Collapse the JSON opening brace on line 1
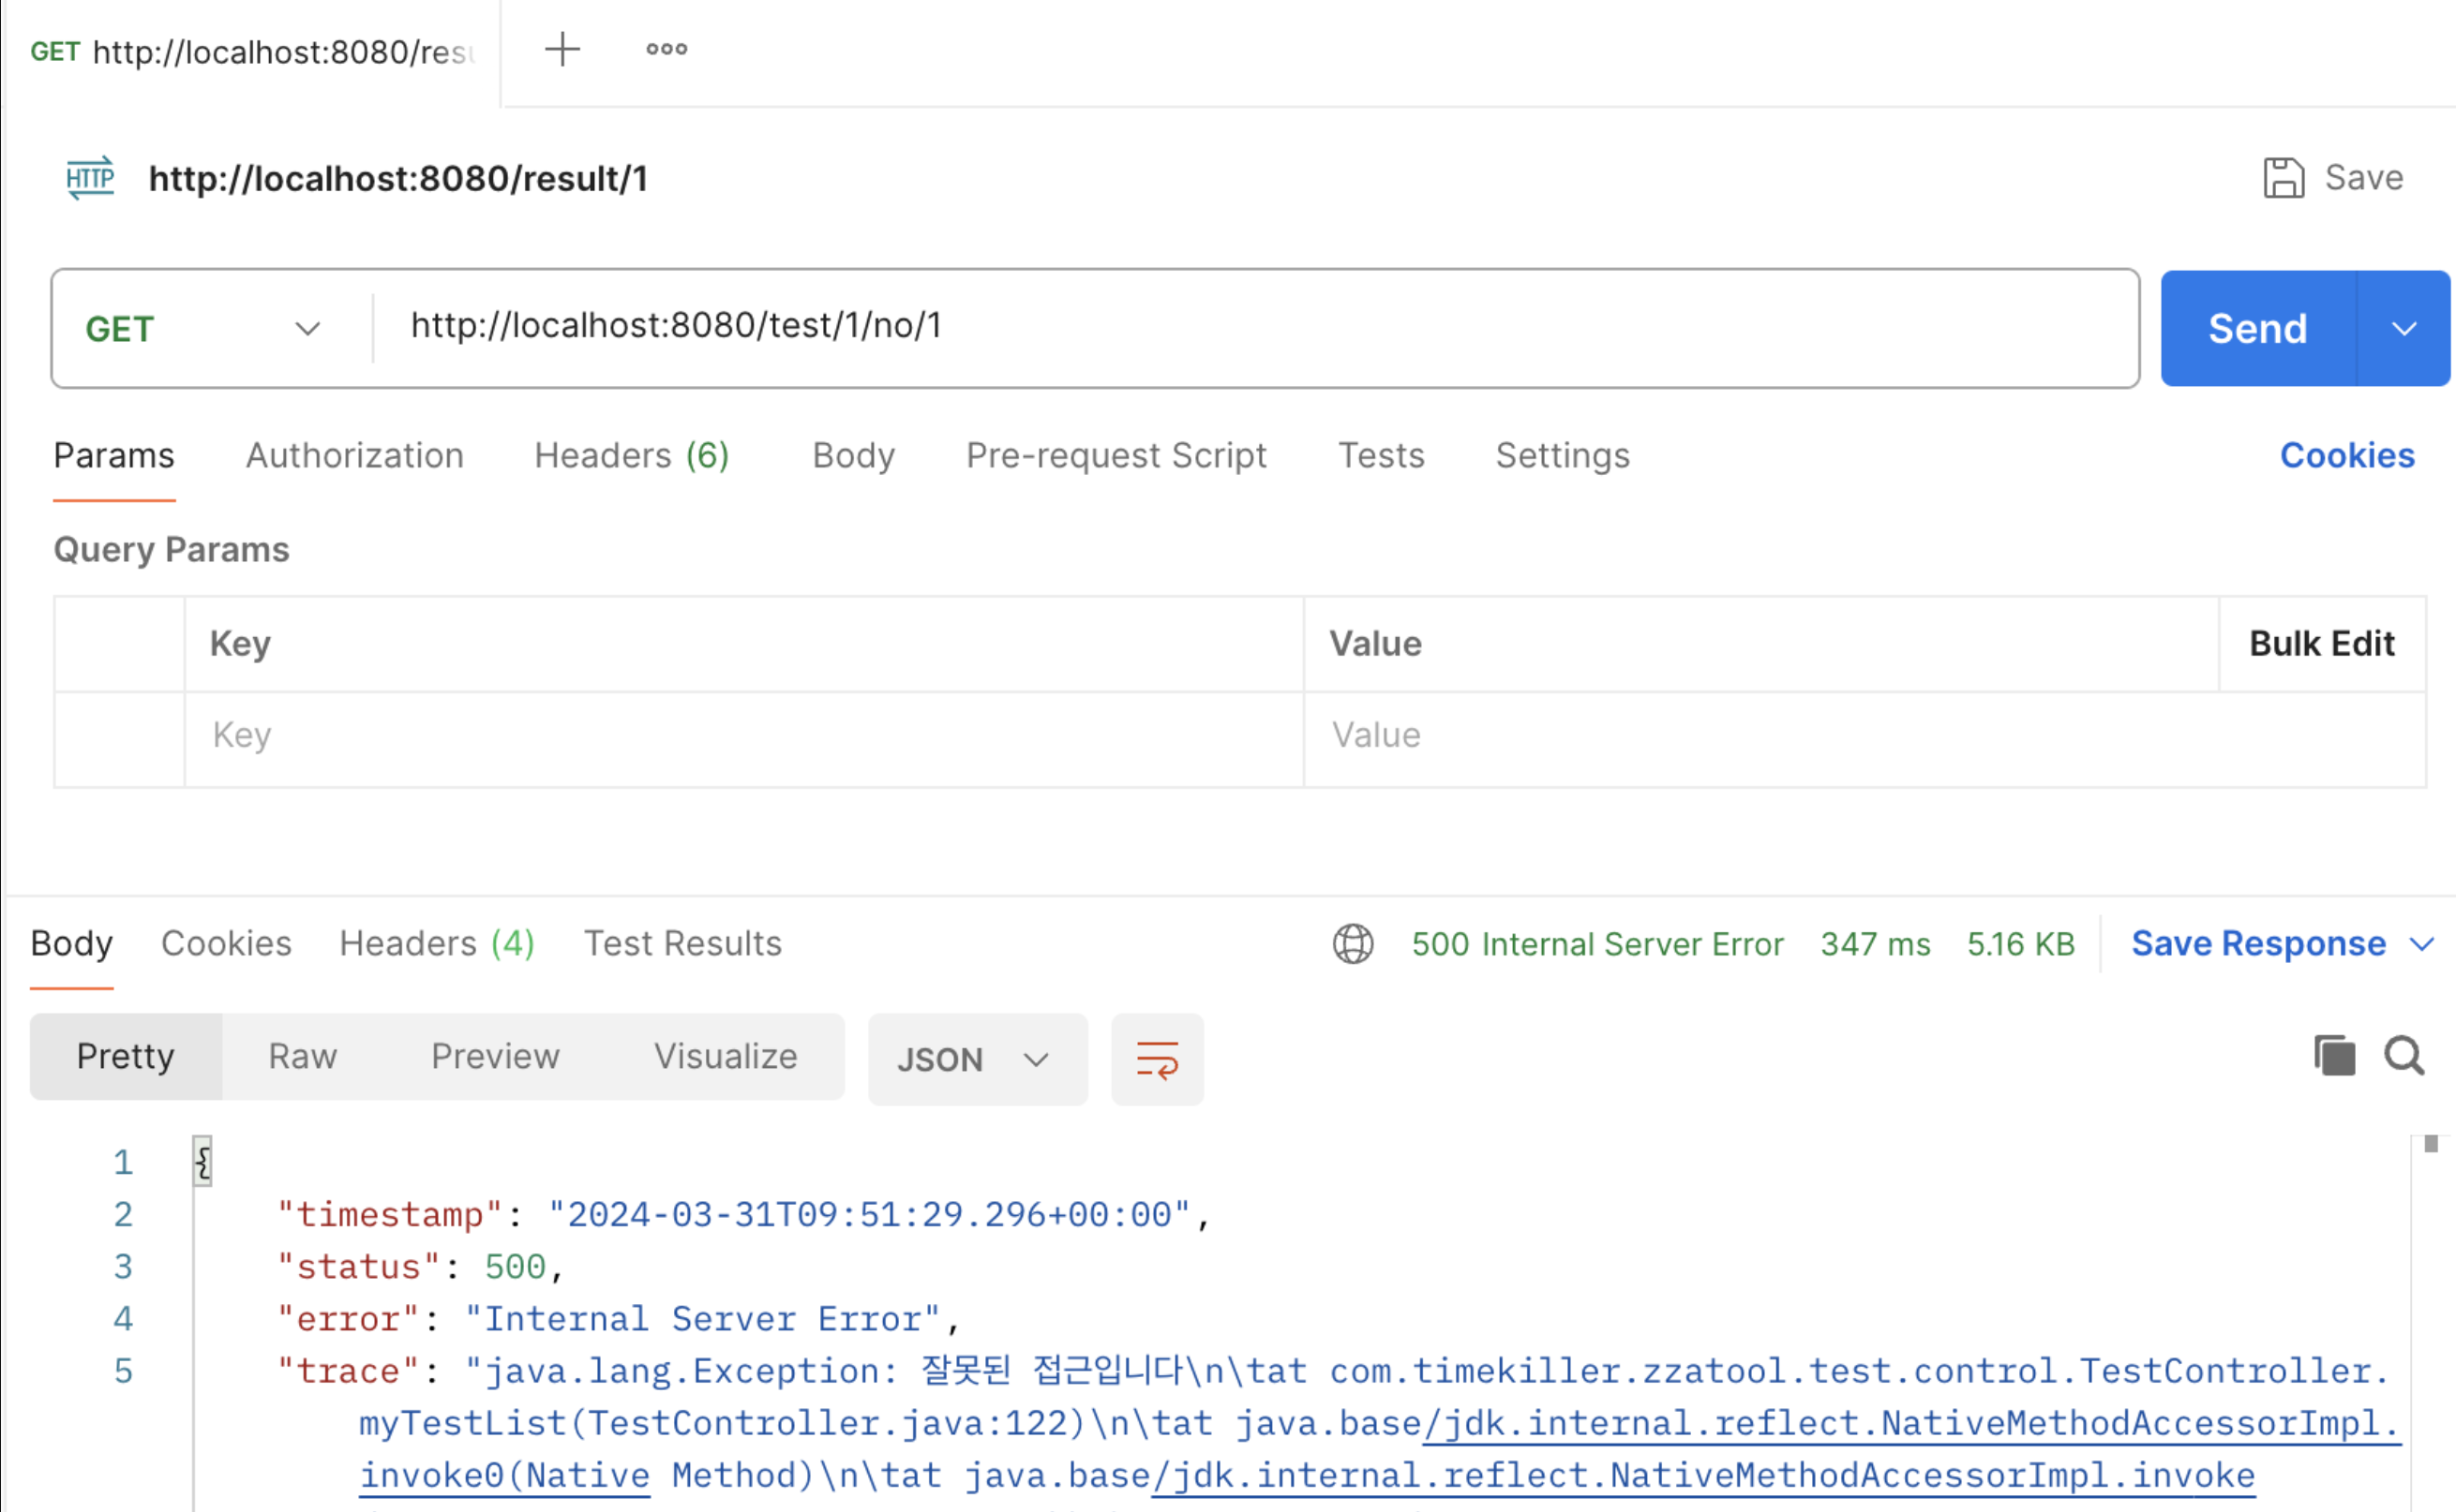This screenshot has height=1512, width=2456. [203, 1161]
